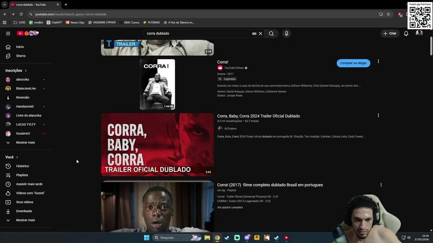Open the Windows Start menu
Image resolution: width=433 pixels, height=243 pixels.
point(146,238)
